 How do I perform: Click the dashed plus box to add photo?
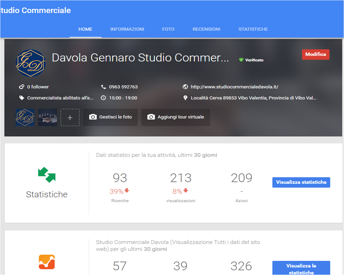tap(70, 117)
